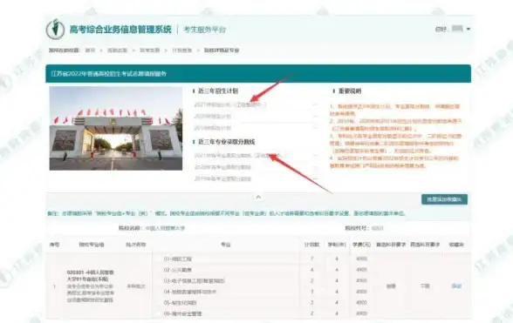Click the 近三年招生计划 section heading
The height and width of the screenshot is (323, 513).
tap(218, 91)
